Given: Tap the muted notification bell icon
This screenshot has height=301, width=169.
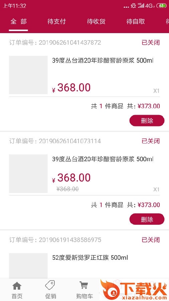Looking at the screenshot, I should pos(133,6).
